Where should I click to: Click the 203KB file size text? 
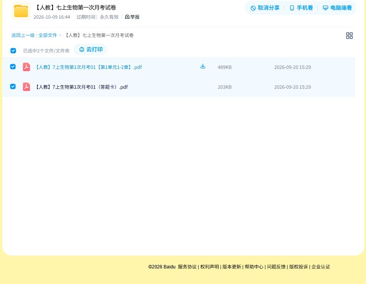[225, 87]
